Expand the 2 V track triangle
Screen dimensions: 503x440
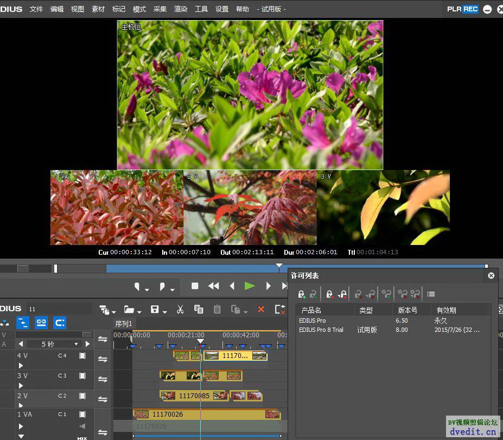click(x=21, y=405)
